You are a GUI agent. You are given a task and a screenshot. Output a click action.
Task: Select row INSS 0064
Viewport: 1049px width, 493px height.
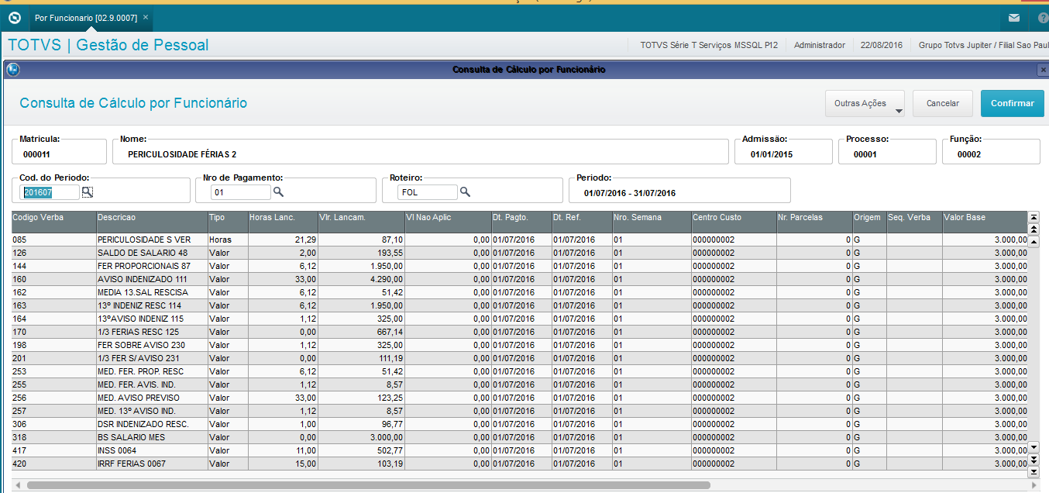[x=519, y=450]
